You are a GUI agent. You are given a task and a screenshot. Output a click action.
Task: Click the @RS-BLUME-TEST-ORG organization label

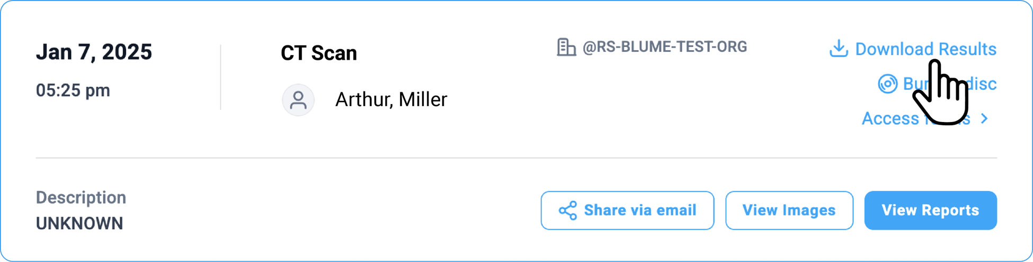click(665, 47)
